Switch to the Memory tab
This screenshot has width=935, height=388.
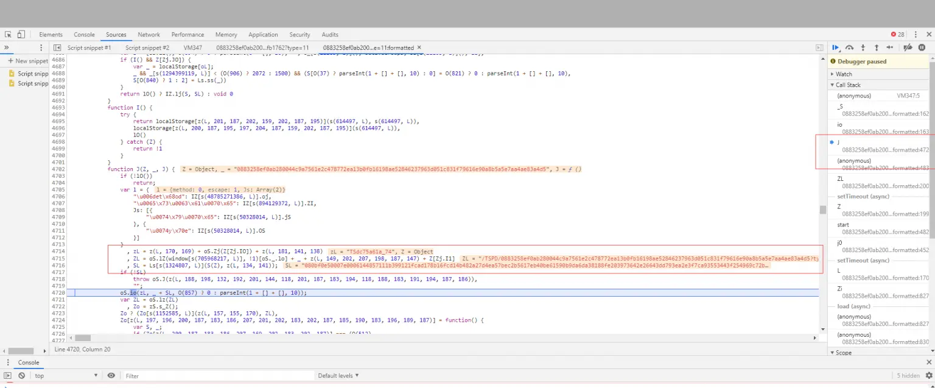pyautogui.click(x=226, y=35)
